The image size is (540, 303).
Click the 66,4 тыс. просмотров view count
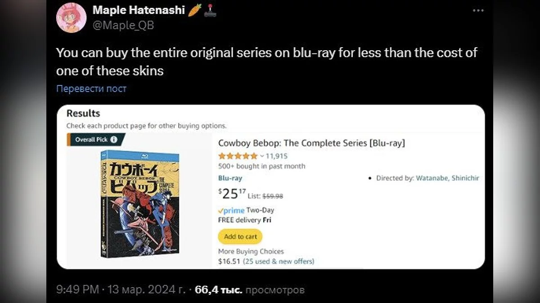[250, 290]
